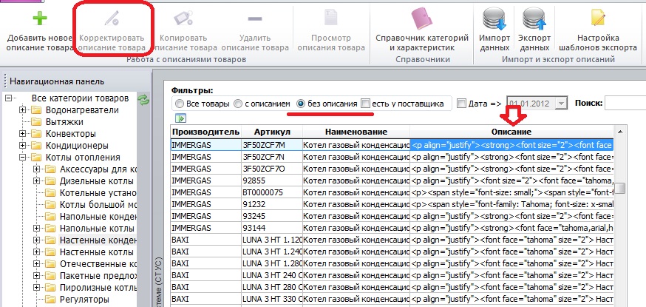The width and height of the screenshot is (646, 307).
Task: Select the Вытяжки category in tree
Action: 64,122
